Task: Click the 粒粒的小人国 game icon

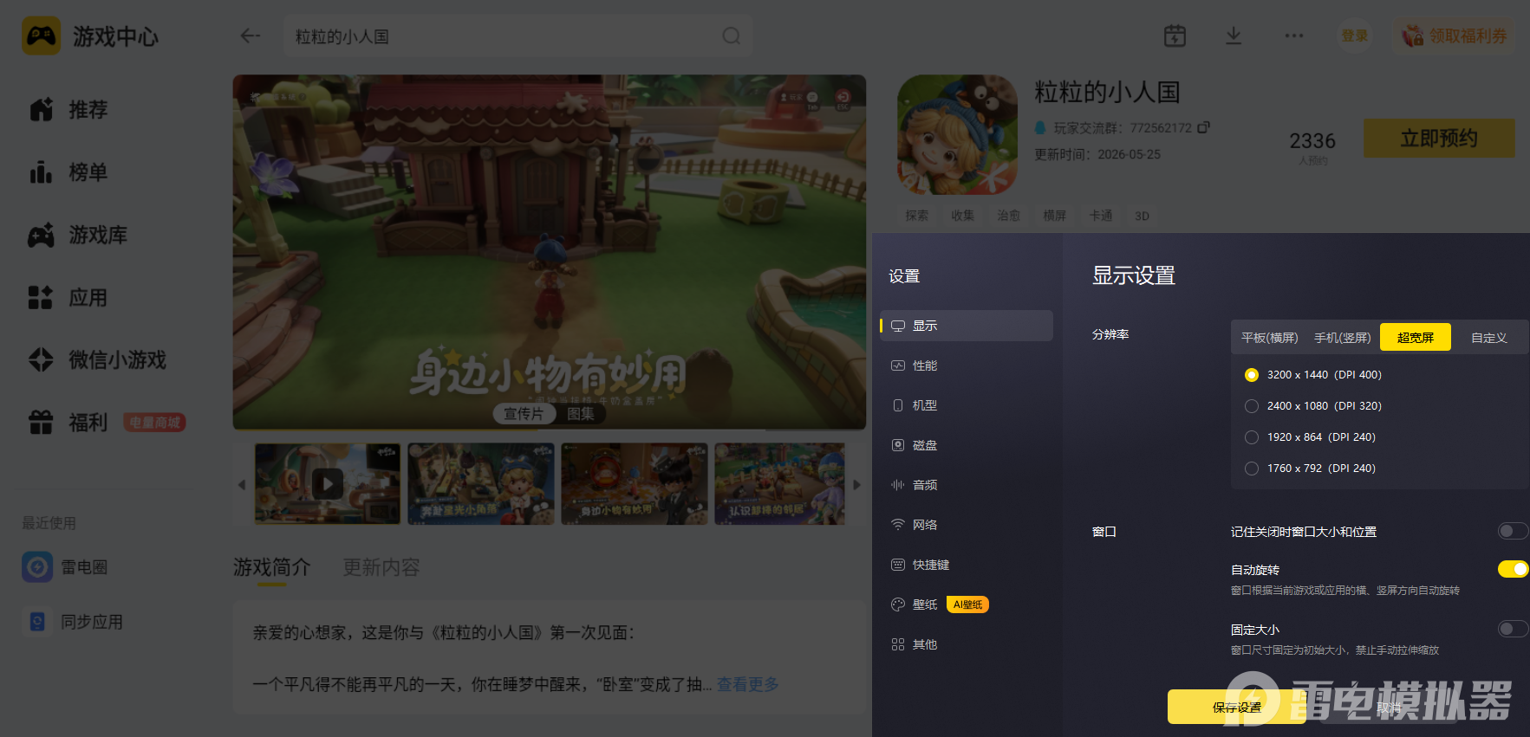Action: click(x=957, y=134)
